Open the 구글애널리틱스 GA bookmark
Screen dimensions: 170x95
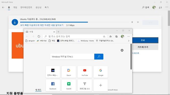pos(105,41)
